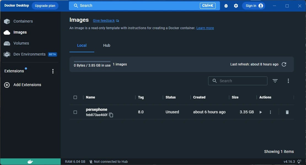Click the 8.0 tag value
306x165 pixels.
pos(141,112)
